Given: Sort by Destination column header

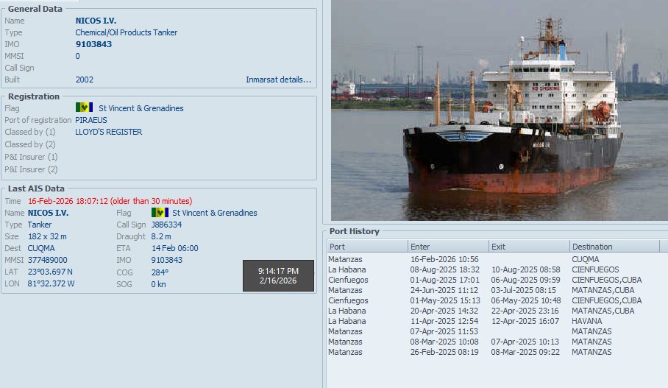Looking at the screenshot, I should [614, 247].
